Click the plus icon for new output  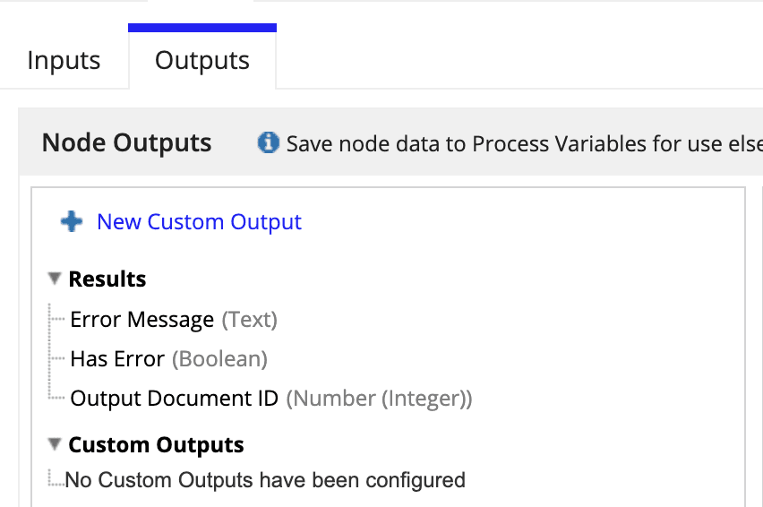(x=72, y=222)
